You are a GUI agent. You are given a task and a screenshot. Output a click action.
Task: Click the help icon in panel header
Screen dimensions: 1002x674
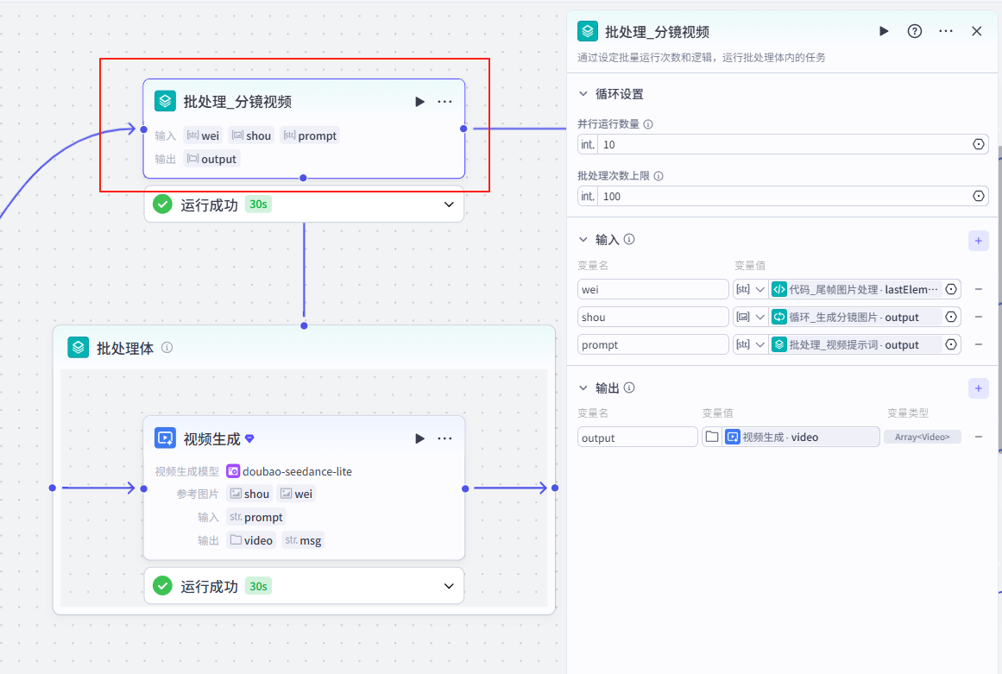[915, 31]
